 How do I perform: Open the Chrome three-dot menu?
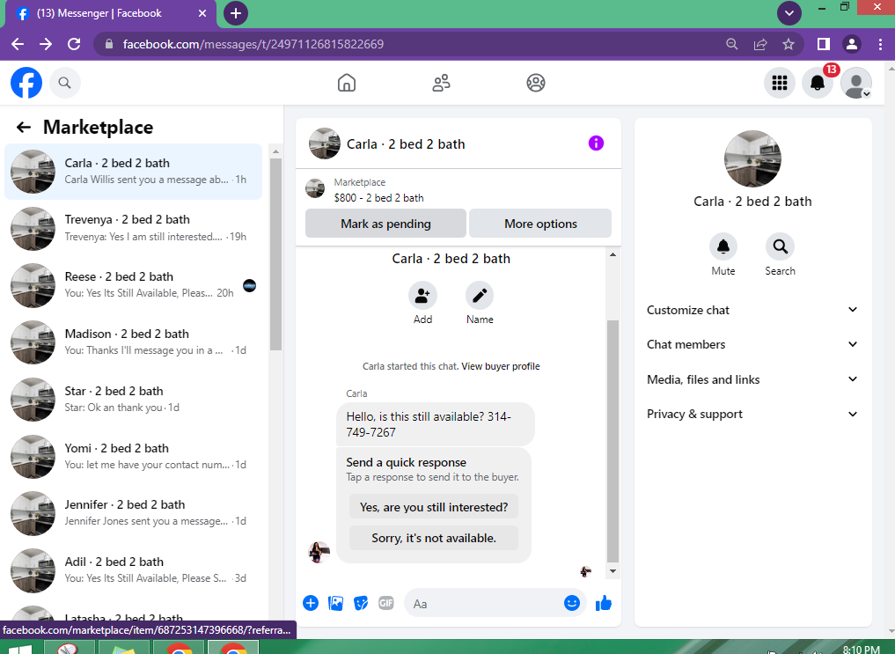(x=880, y=44)
